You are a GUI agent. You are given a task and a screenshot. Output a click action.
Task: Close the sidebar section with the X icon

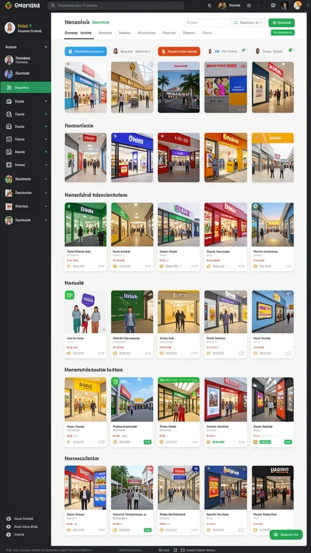[x=45, y=47]
